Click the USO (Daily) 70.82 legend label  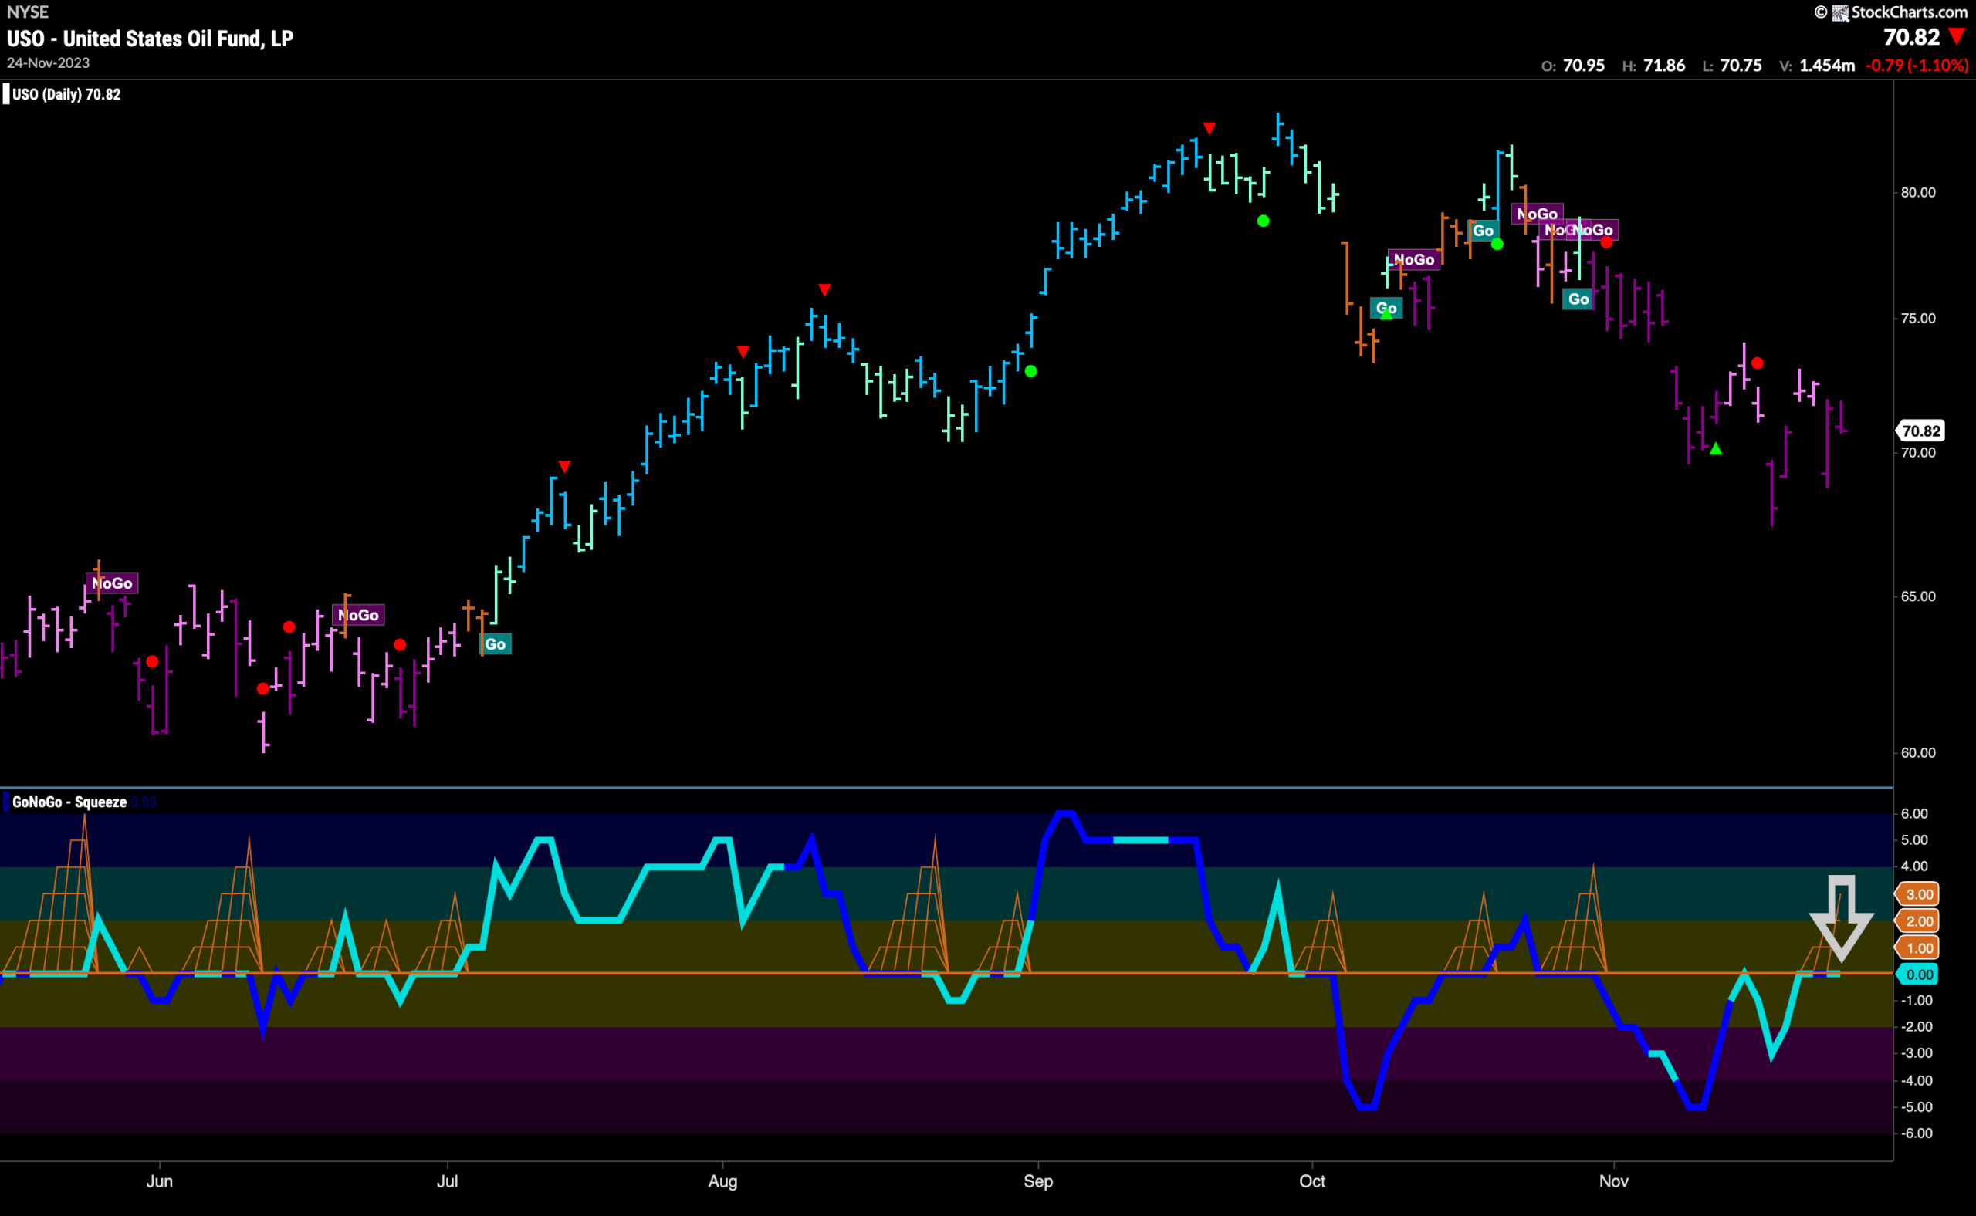point(66,95)
